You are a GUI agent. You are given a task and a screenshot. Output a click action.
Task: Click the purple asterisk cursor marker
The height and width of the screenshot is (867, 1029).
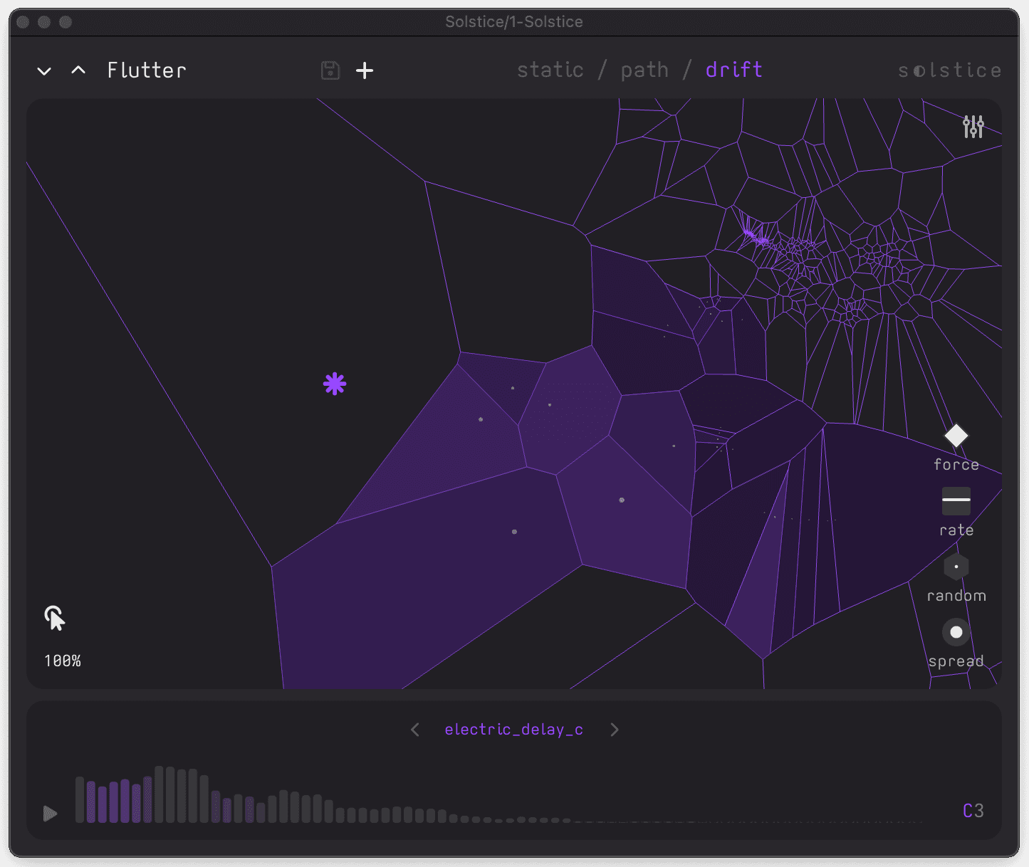click(x=335, y=384)
